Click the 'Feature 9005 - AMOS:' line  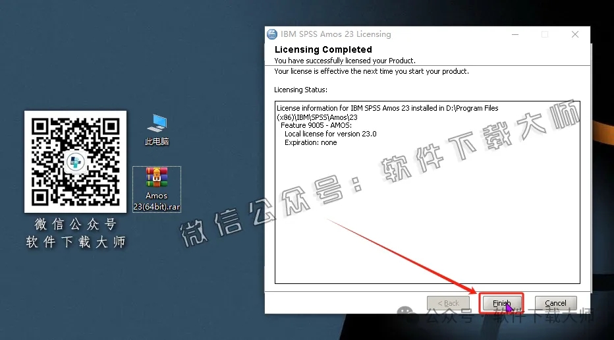pos(316,125)
